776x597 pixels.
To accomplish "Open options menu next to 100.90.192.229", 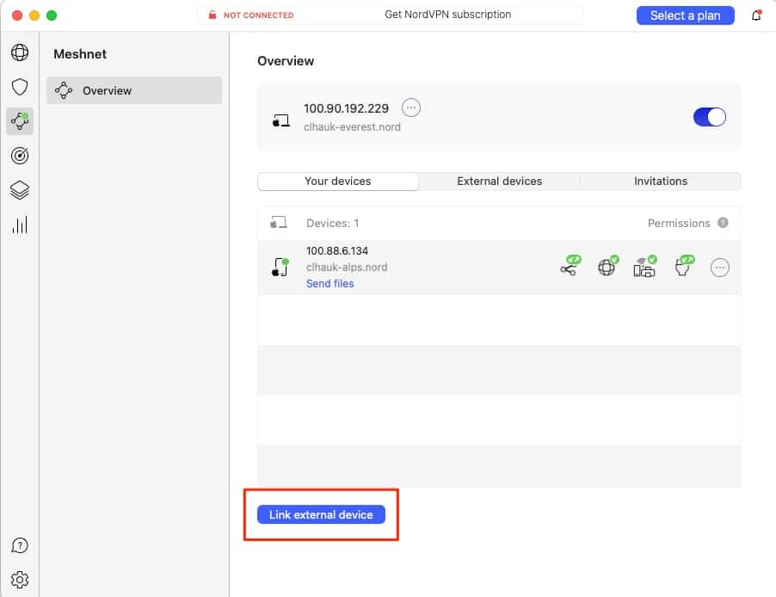I will [410, 108].
